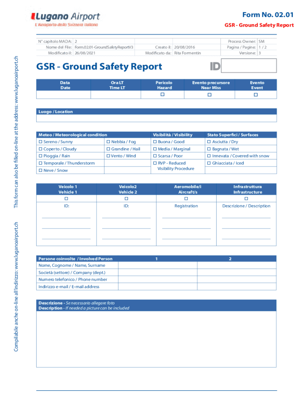Click the report ID input box
306x407 pixels.
point(248,66)
